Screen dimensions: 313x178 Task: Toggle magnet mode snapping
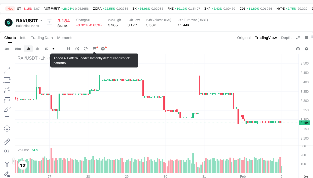pyautogui.click(x=7, y=164)
